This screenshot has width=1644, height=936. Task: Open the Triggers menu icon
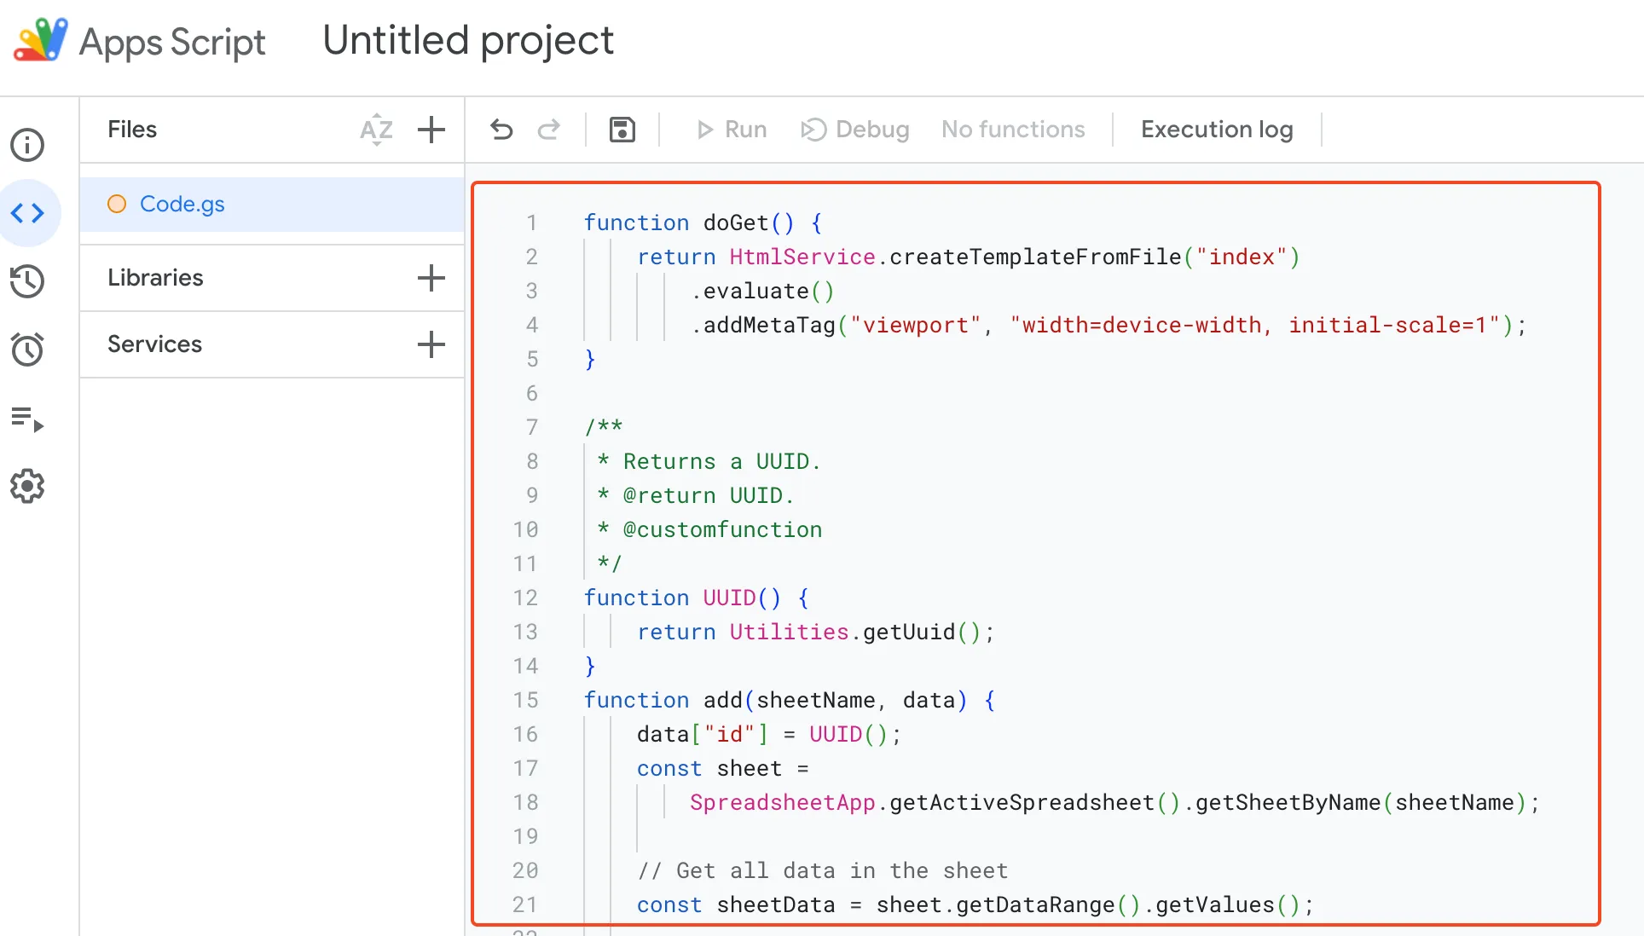pos(27,349)
